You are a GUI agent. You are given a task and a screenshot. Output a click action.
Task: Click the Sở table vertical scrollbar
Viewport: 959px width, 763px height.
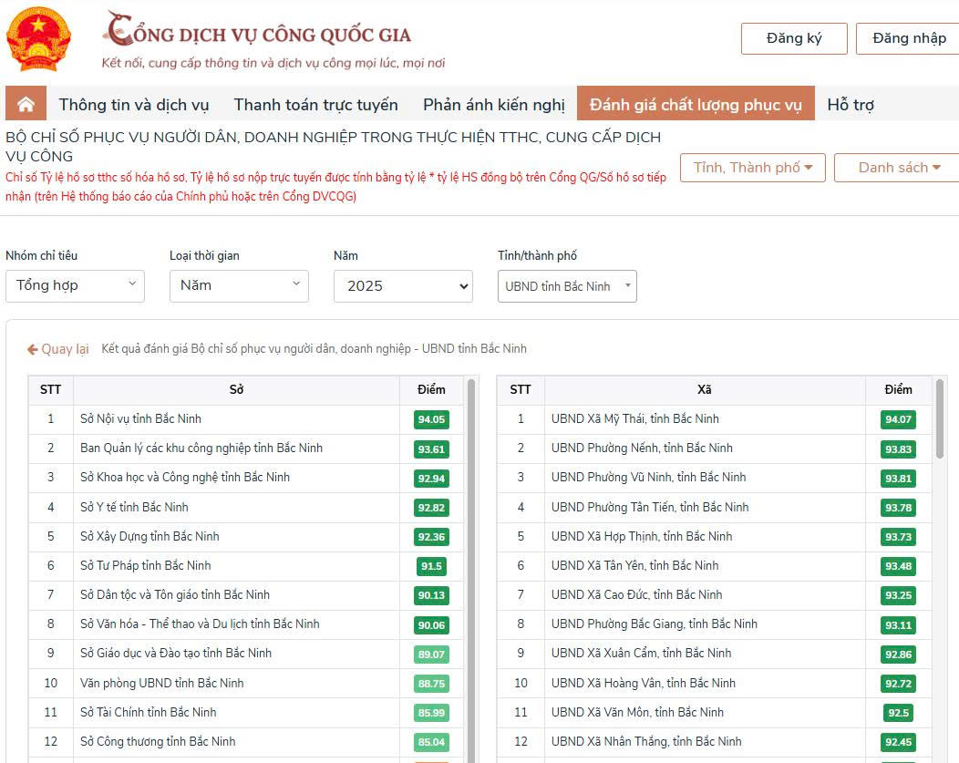point(471,547)
